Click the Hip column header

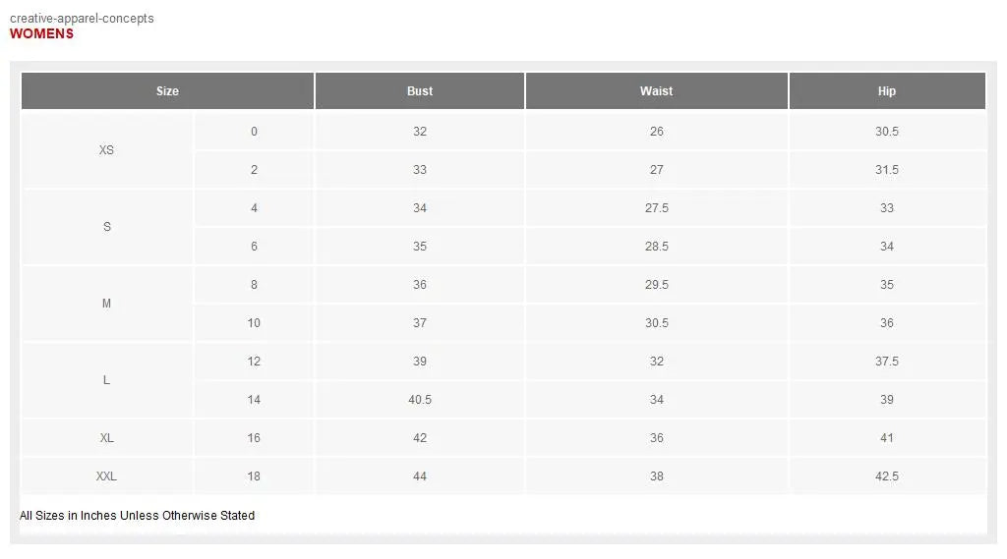(x=887, y=91)
